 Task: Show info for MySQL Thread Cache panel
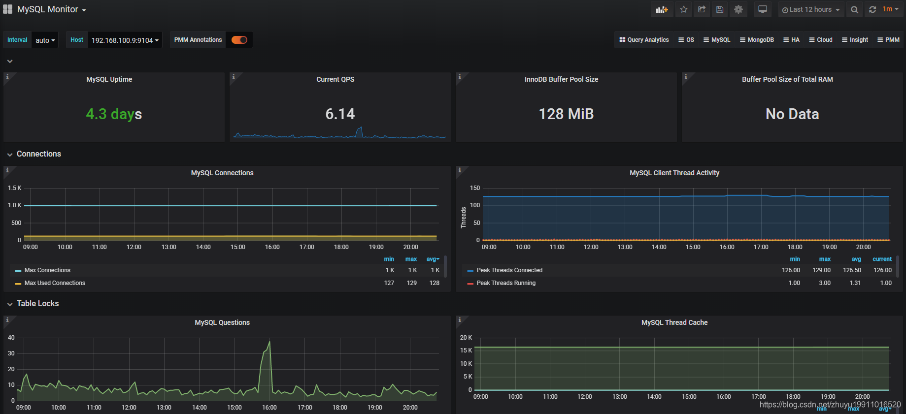pos(460,319)
